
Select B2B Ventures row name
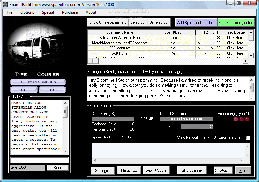(x=120, y=48)
